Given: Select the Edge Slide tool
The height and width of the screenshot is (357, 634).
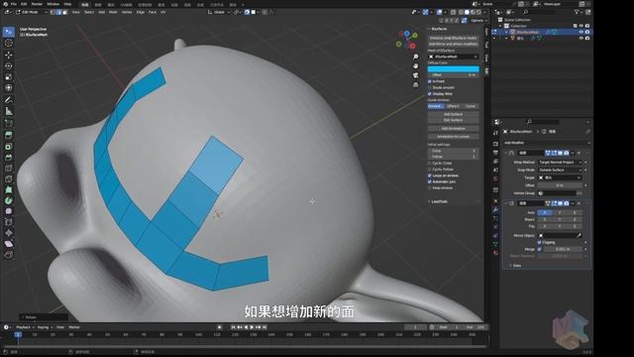Looking at the screenshot, I should pos(9,222).
